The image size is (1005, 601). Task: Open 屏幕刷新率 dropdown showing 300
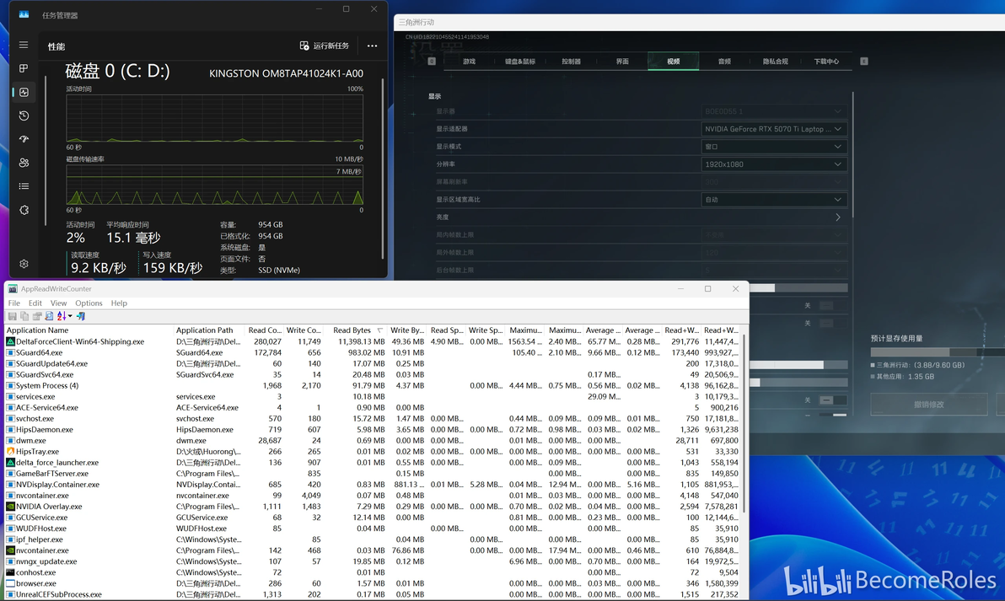pos(774,182)
